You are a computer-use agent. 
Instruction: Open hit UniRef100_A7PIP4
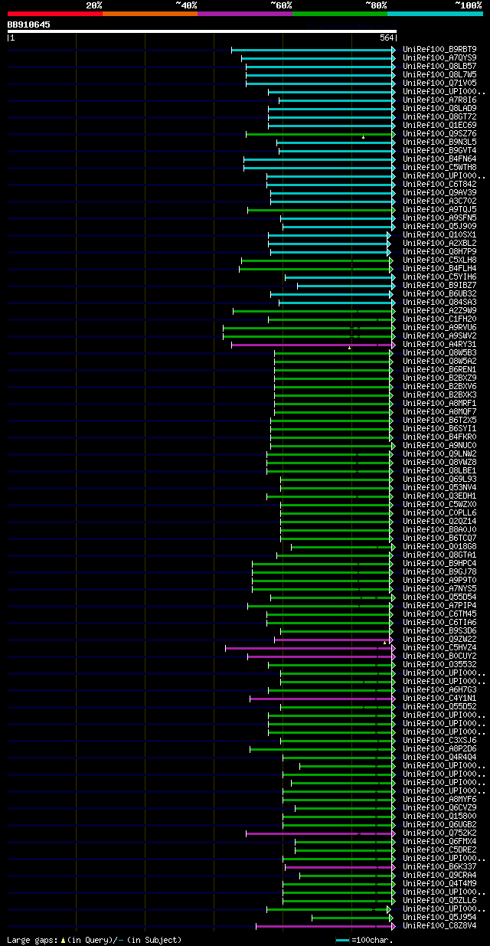pyautogui.click(x=439, y=606)
